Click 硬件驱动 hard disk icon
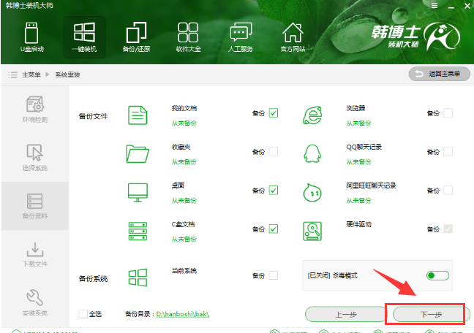474x333 pixels. [x=312, y=231]
